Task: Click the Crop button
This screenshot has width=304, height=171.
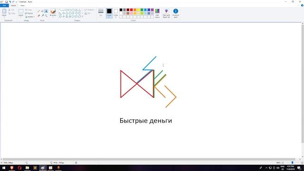Action: click(28, 10)
